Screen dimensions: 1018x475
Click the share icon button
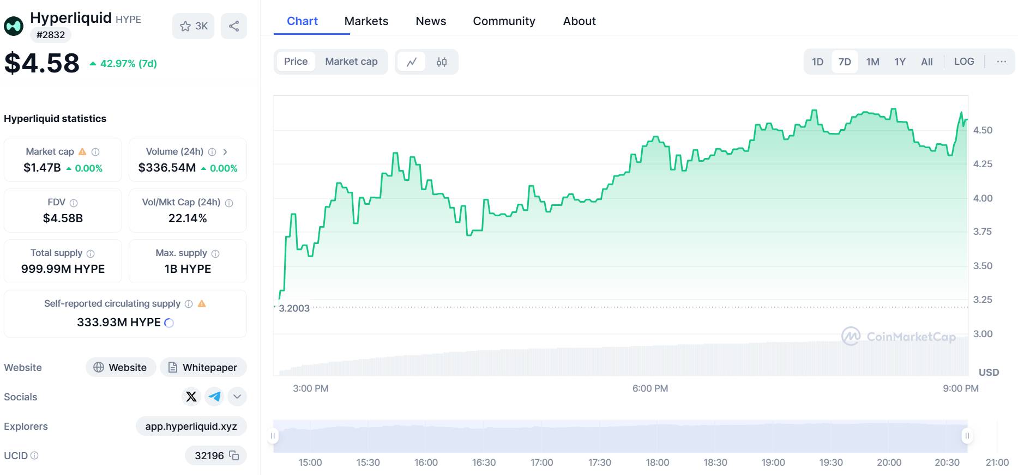tap(234, 26)
